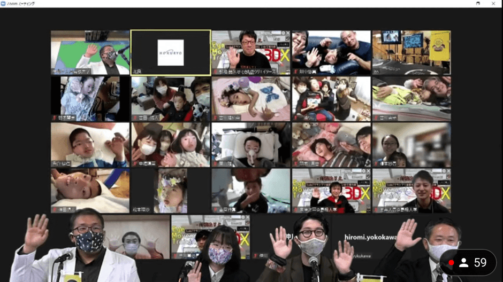503x282 pixels.
Task: Select the tile showing the blue butterfly pillow
Action: point(250,98)
